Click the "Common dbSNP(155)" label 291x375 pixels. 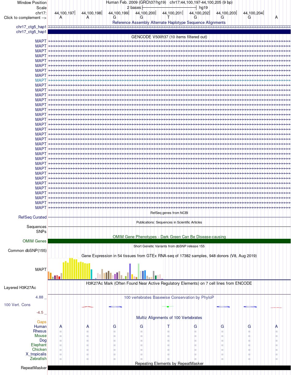click(x=27, y=251)
